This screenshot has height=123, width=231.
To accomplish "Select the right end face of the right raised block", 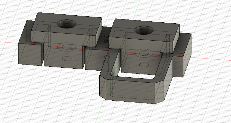I will tap(176, 38).
